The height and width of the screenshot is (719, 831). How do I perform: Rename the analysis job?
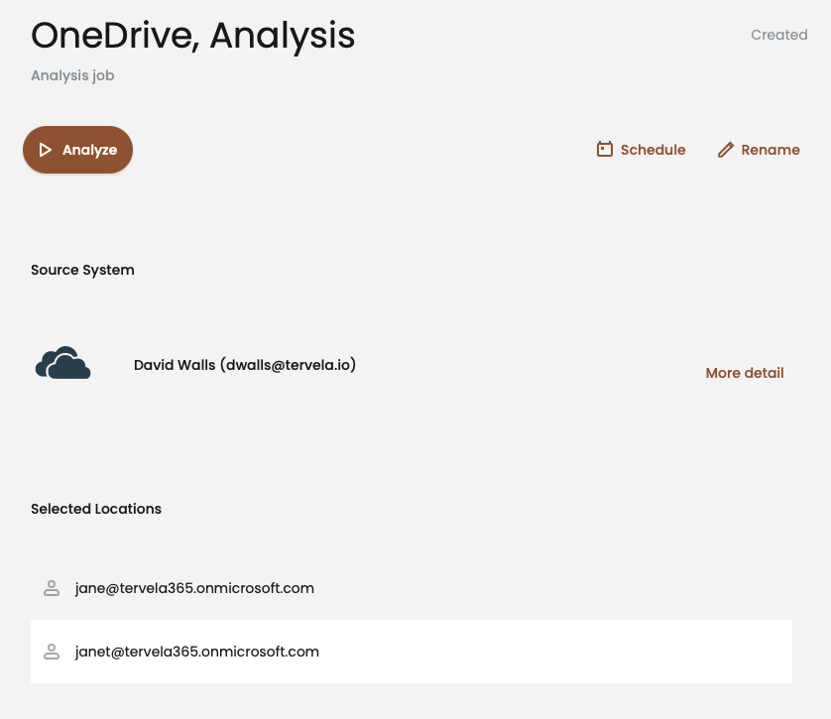tap(759, 150)
